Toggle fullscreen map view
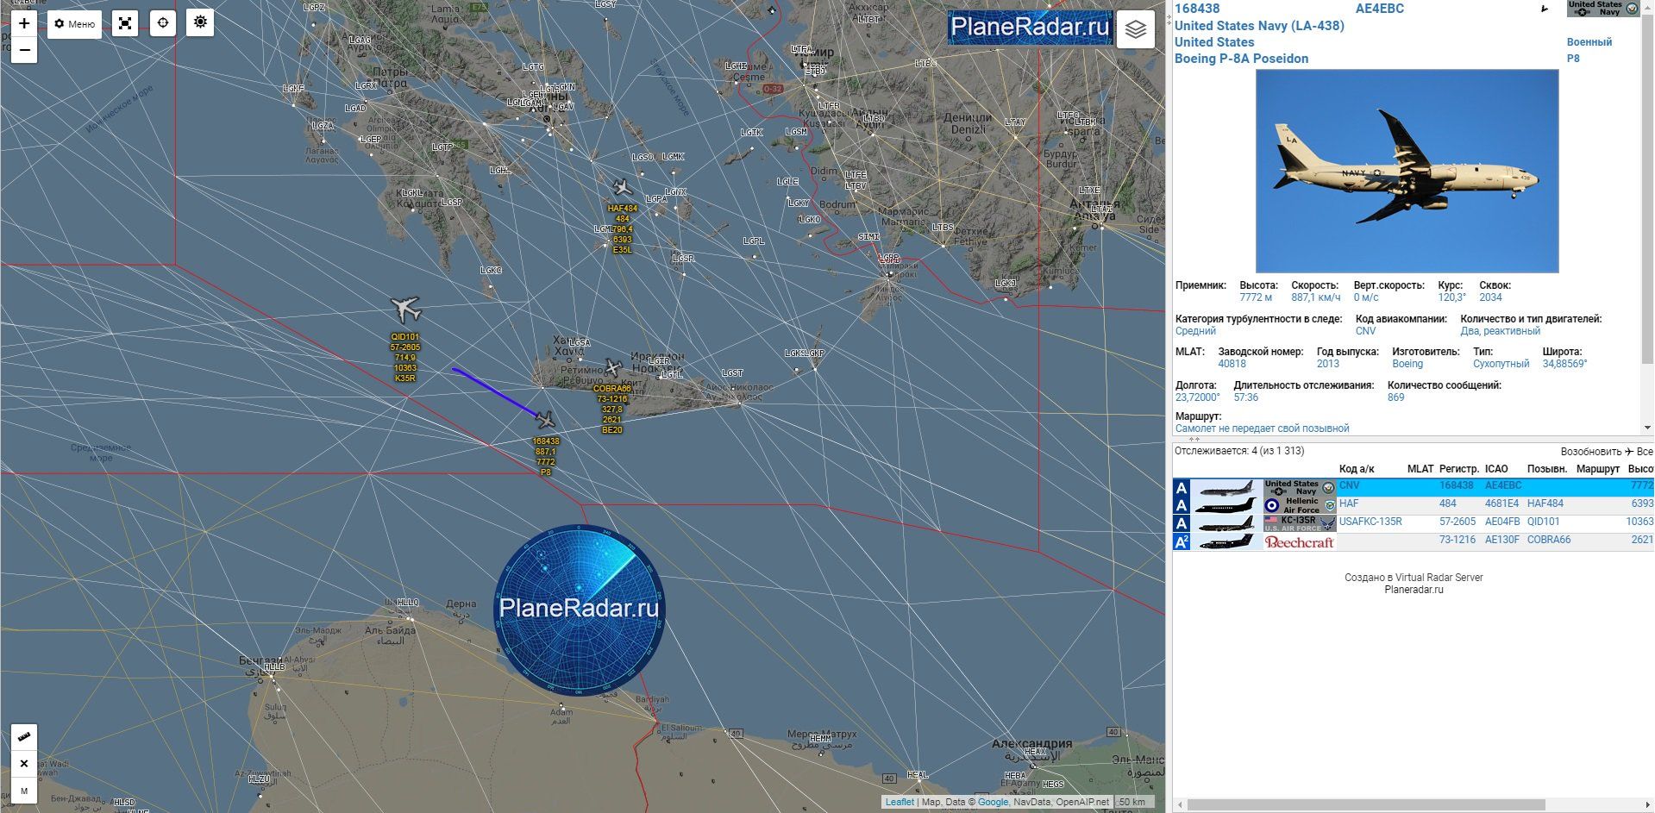The width and height of the screenshot is (1655, 813). click(x=125, y=24)
